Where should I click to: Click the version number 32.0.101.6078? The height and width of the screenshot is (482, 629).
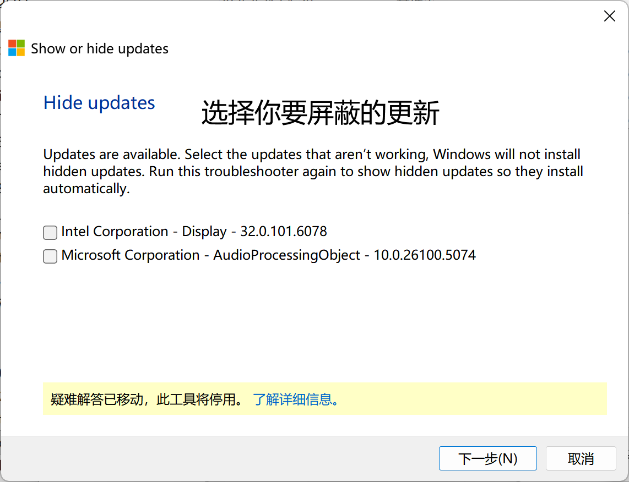pos(284,232)
